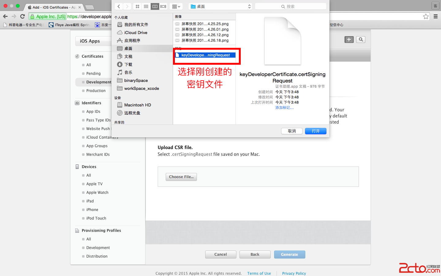Open App IDs under Identifiers

(x=93, y=112)
